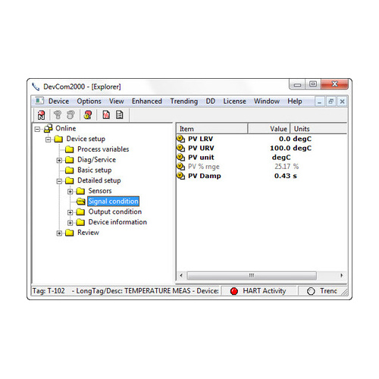
Task: Close the inner Explorer child window
Action: (342, 102)
